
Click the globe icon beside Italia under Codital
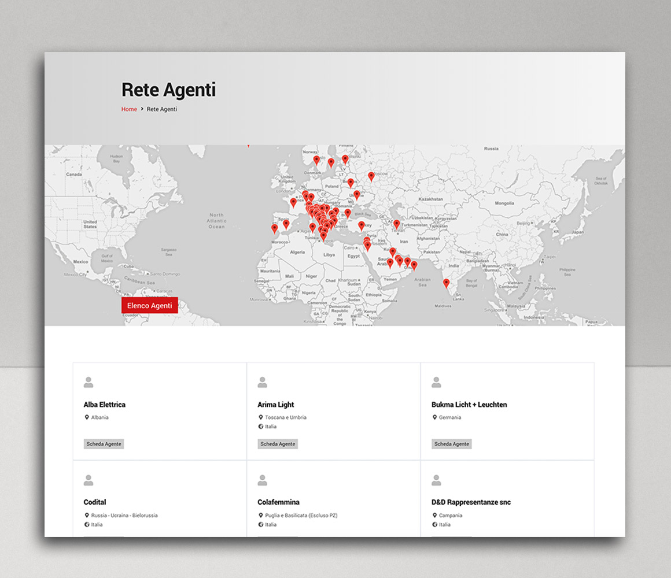pos(86,524)
